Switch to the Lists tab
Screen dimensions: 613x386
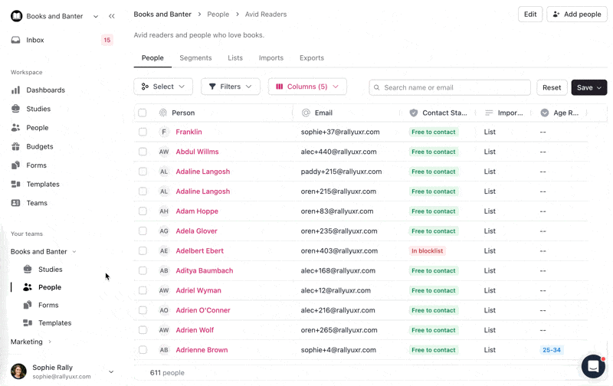235,57
